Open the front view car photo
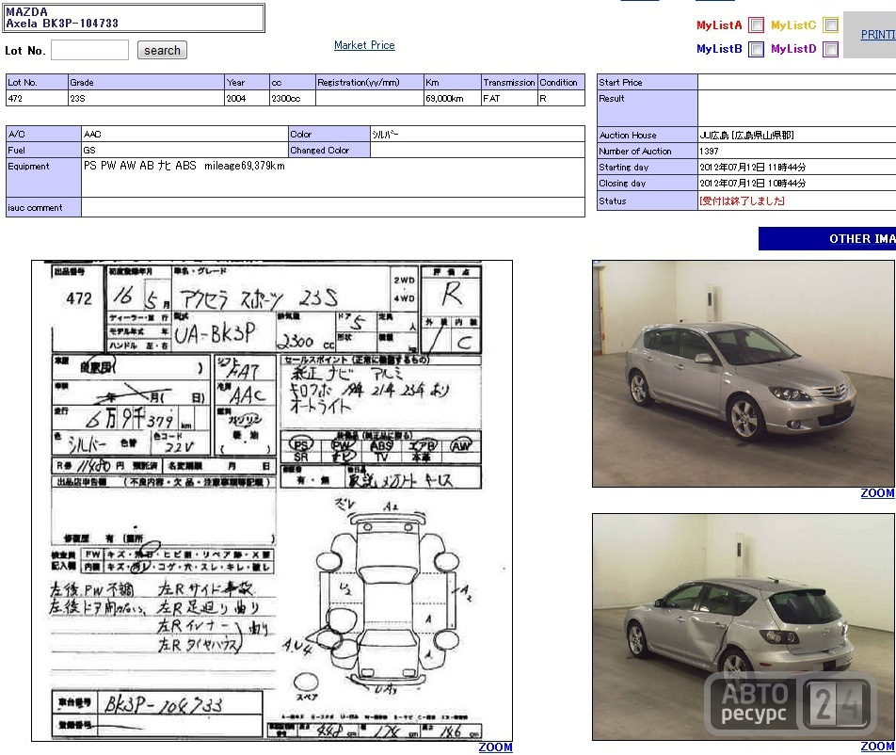The height and width of the screenshot is (755, 896). pyautogui.click(x=744, y=374)
